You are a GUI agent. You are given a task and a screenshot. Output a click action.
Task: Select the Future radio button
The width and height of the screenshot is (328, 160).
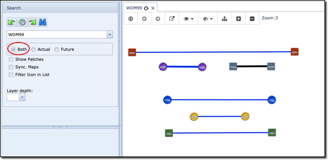tap(57, 50)
